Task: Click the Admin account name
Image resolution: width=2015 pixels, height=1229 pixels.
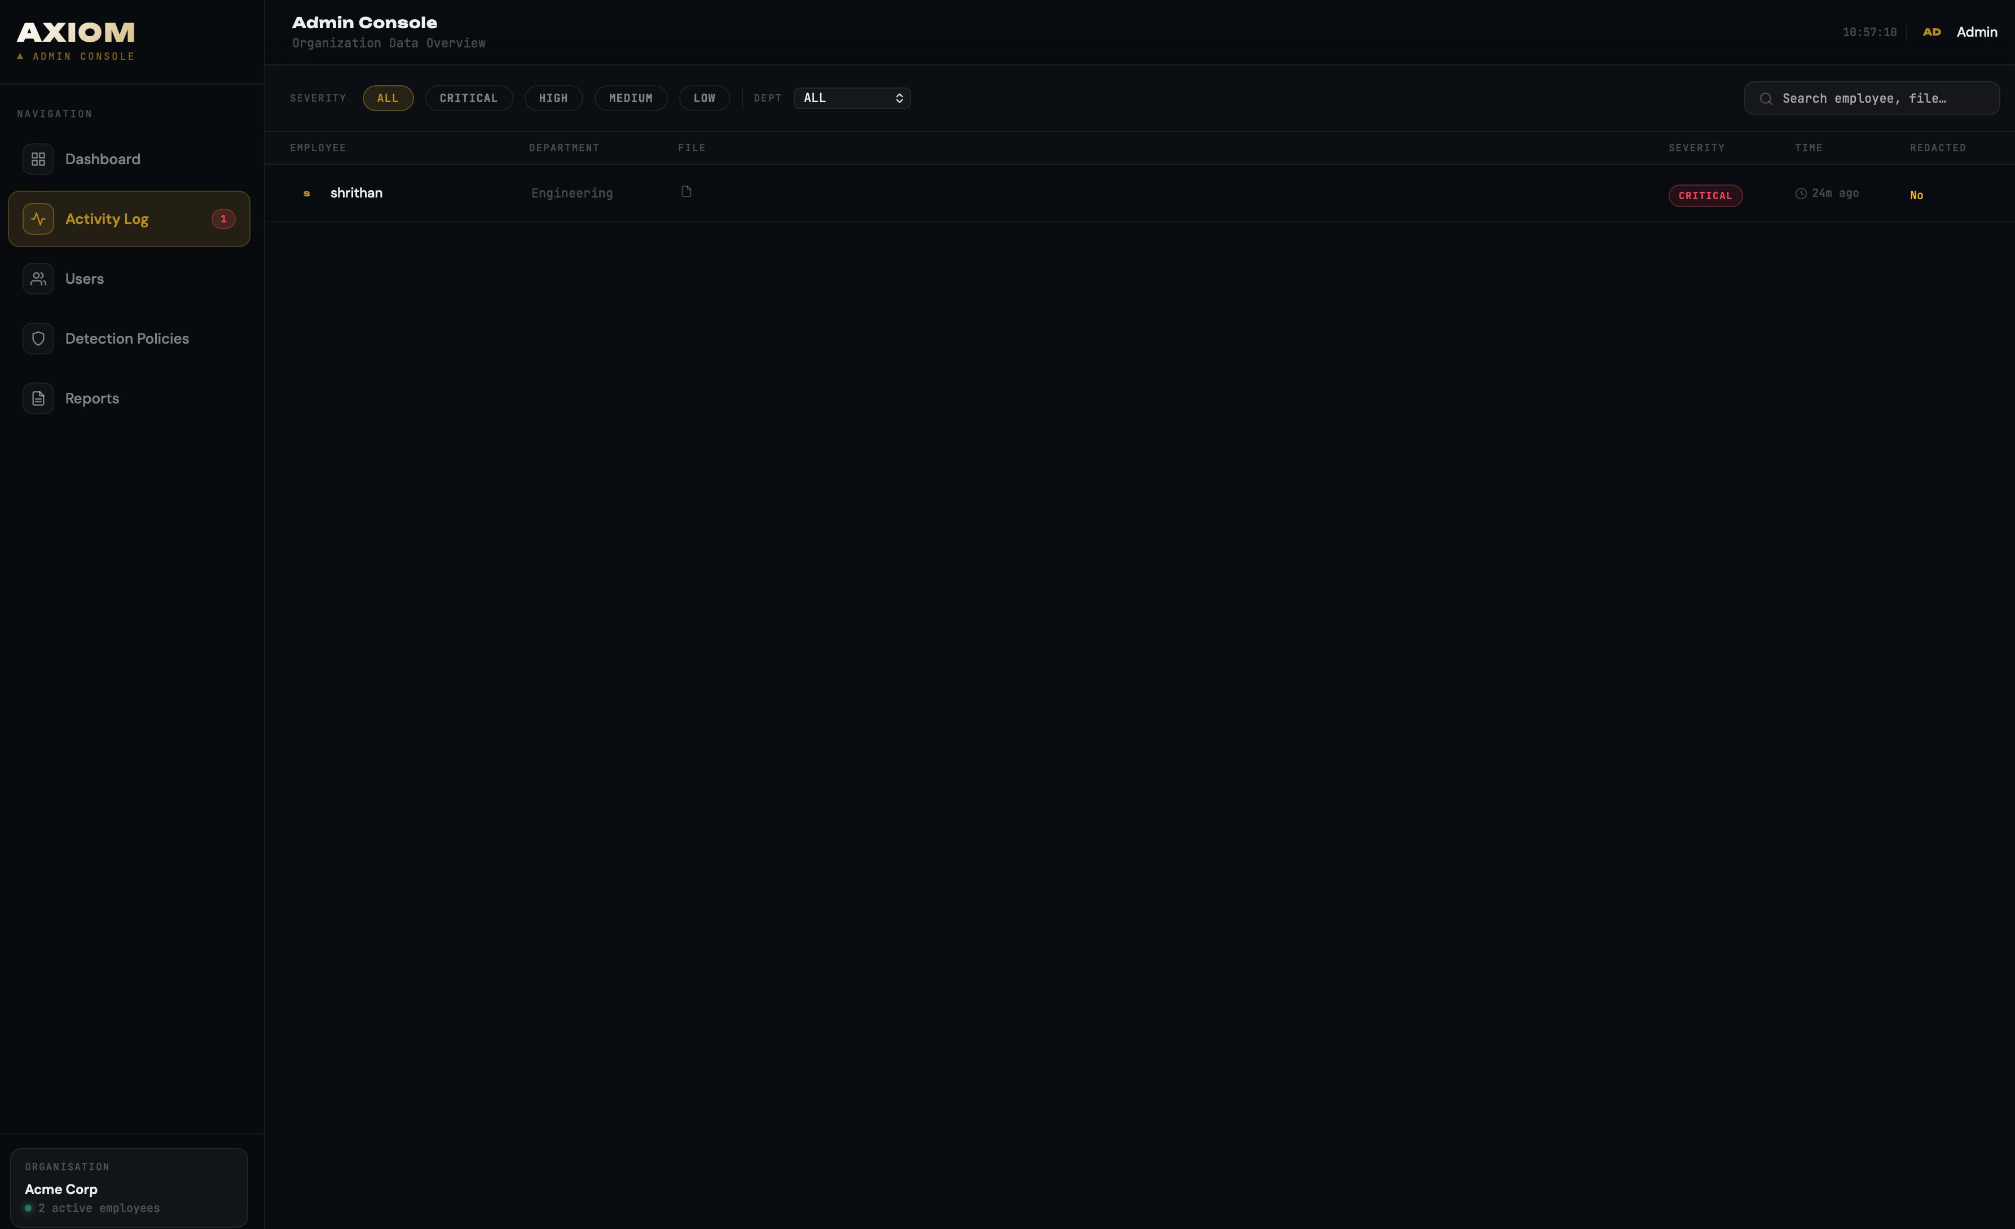Action: (x=1976, y=32)
